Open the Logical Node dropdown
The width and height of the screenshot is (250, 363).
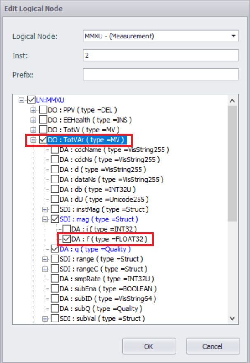234,36
